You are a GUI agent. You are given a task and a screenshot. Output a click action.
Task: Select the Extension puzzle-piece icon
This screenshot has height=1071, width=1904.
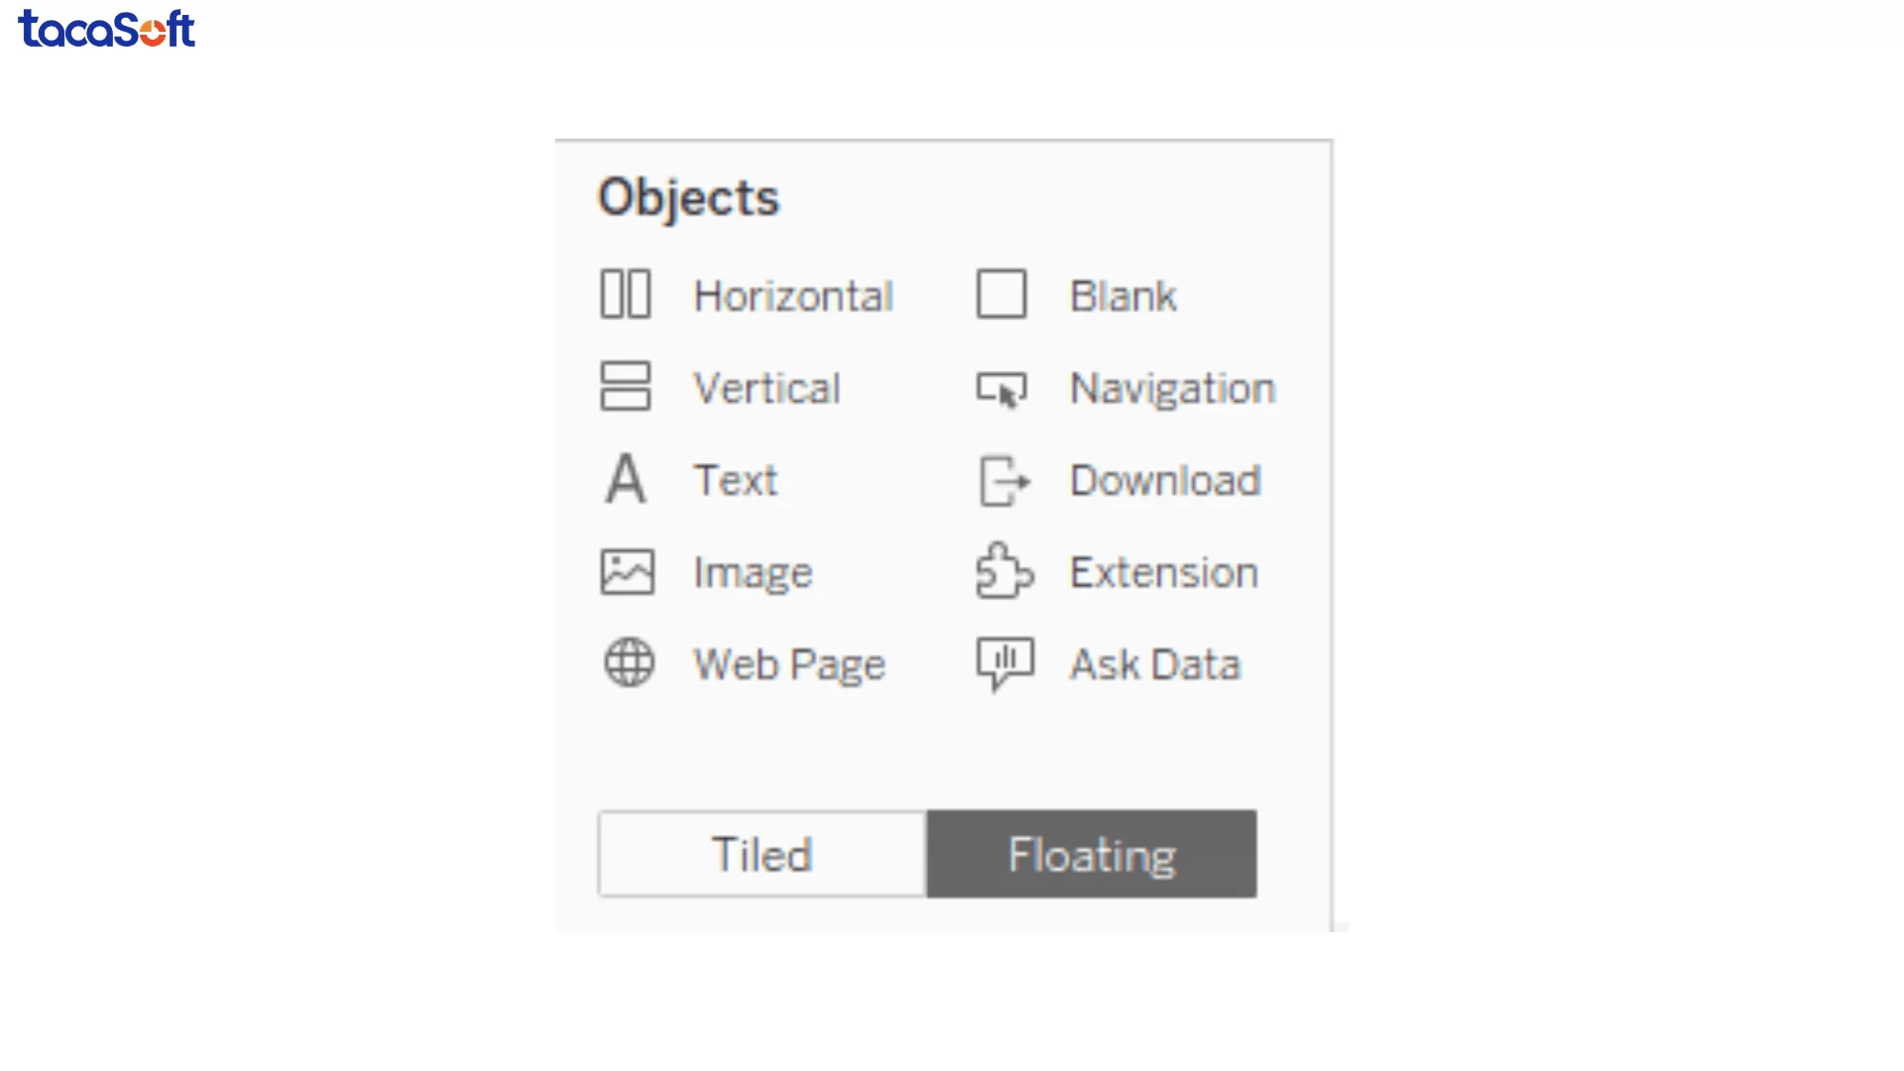click(x=1003, y=572)
